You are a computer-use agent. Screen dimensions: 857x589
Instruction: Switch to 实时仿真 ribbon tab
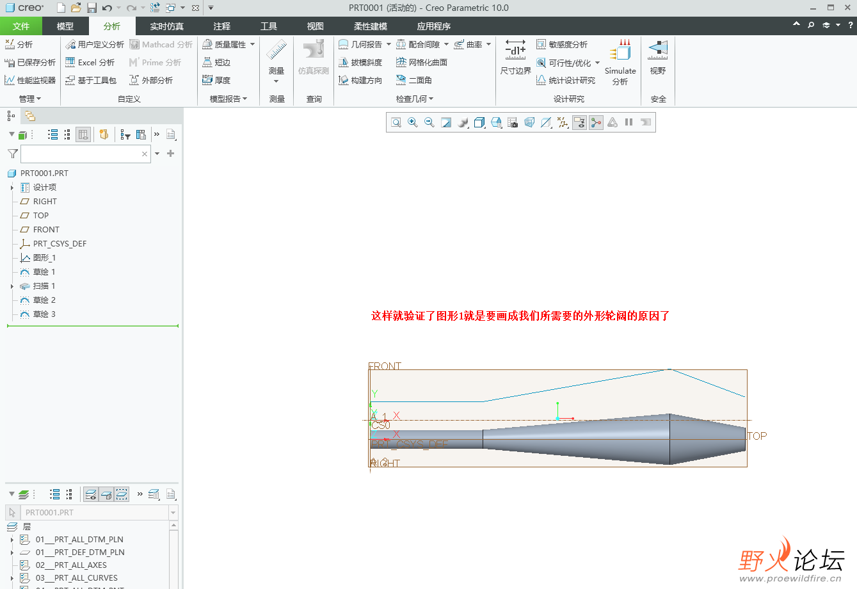[167, 26]
